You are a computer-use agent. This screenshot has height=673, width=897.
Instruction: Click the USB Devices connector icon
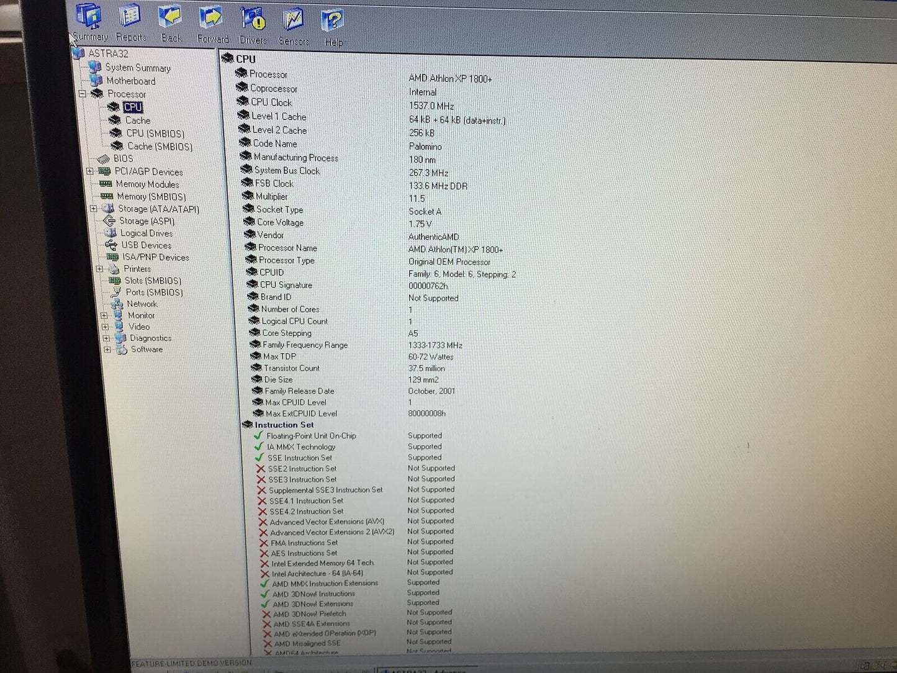(112, 245)
